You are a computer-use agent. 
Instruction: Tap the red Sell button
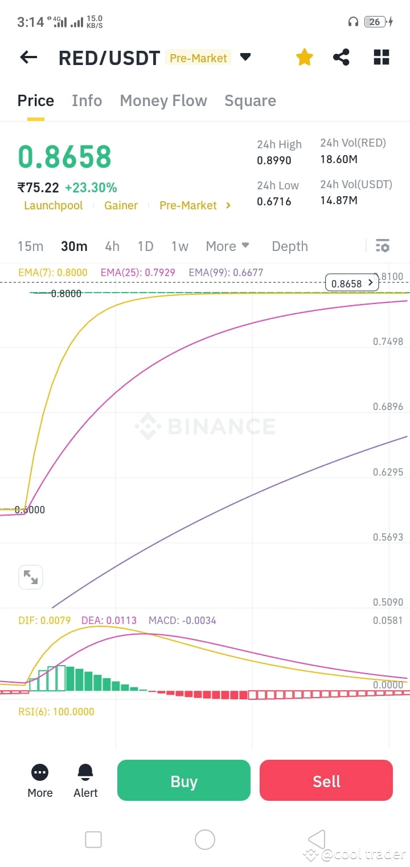(x=326, y=780)
